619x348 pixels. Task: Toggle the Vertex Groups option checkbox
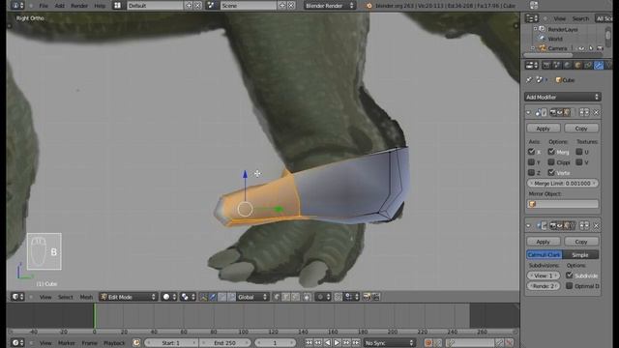coord(551,172)
